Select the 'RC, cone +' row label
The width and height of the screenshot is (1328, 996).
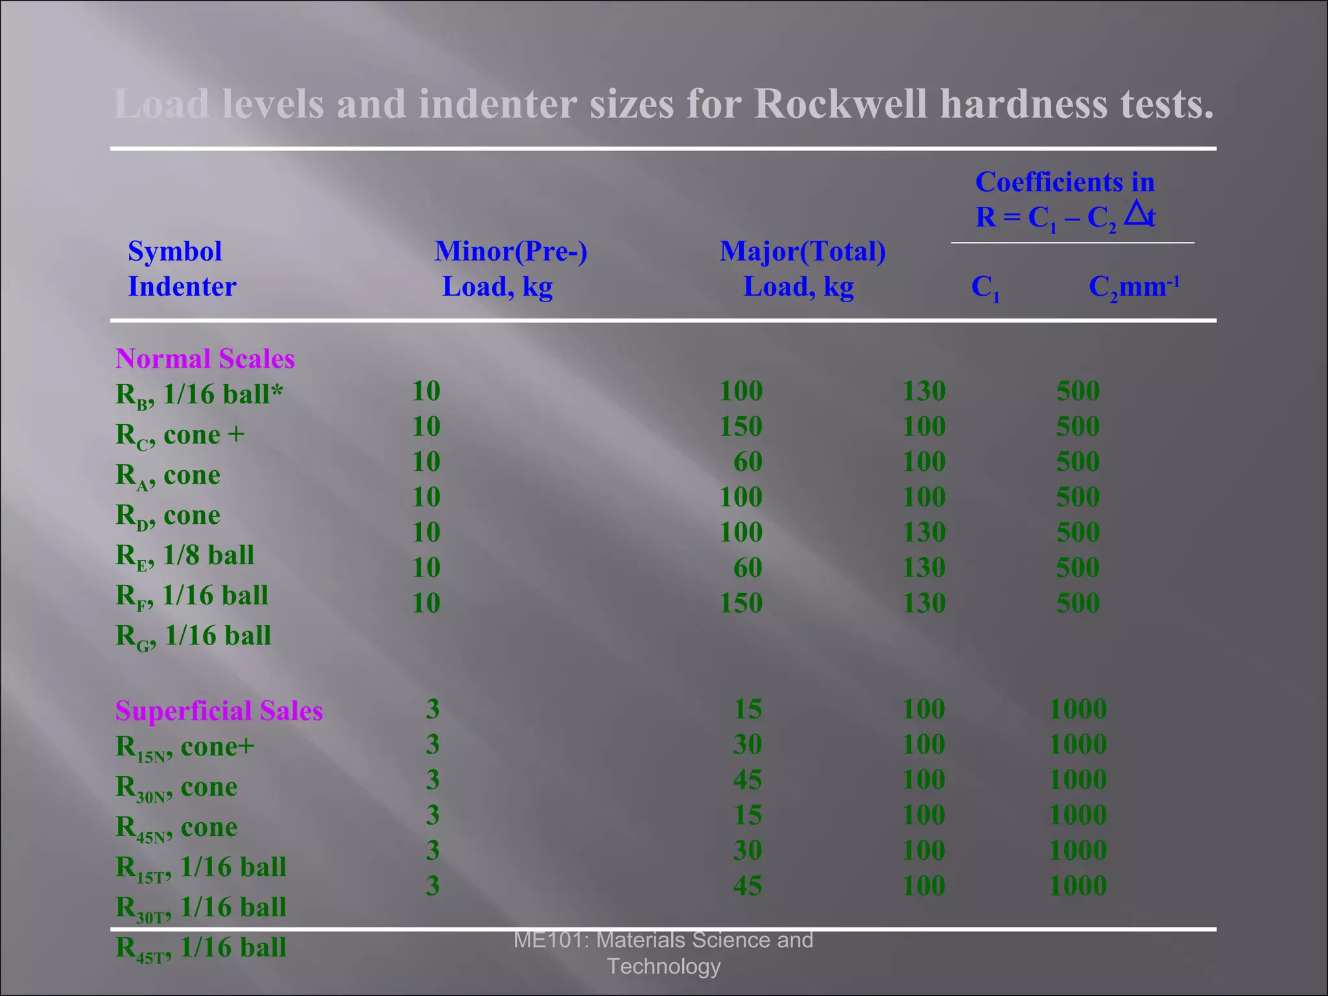click(180, 435)
